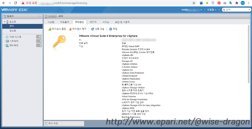Click the networking icon in navigator
Screen dimensions: 252x129
(7, 45)
